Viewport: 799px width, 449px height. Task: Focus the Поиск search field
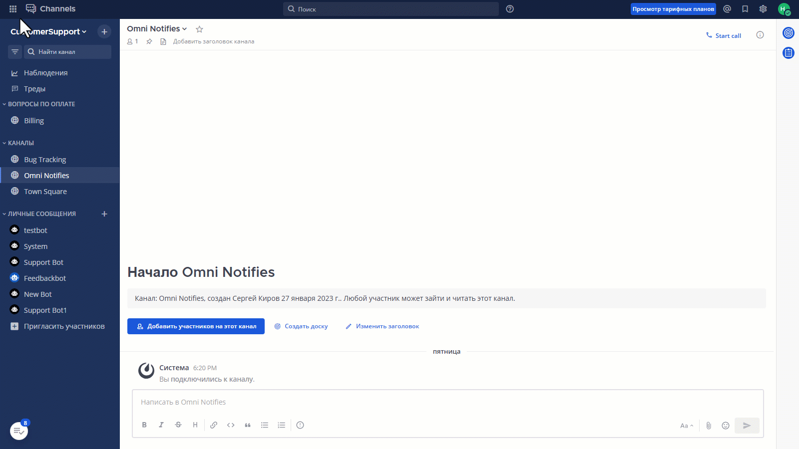point(391,9)
